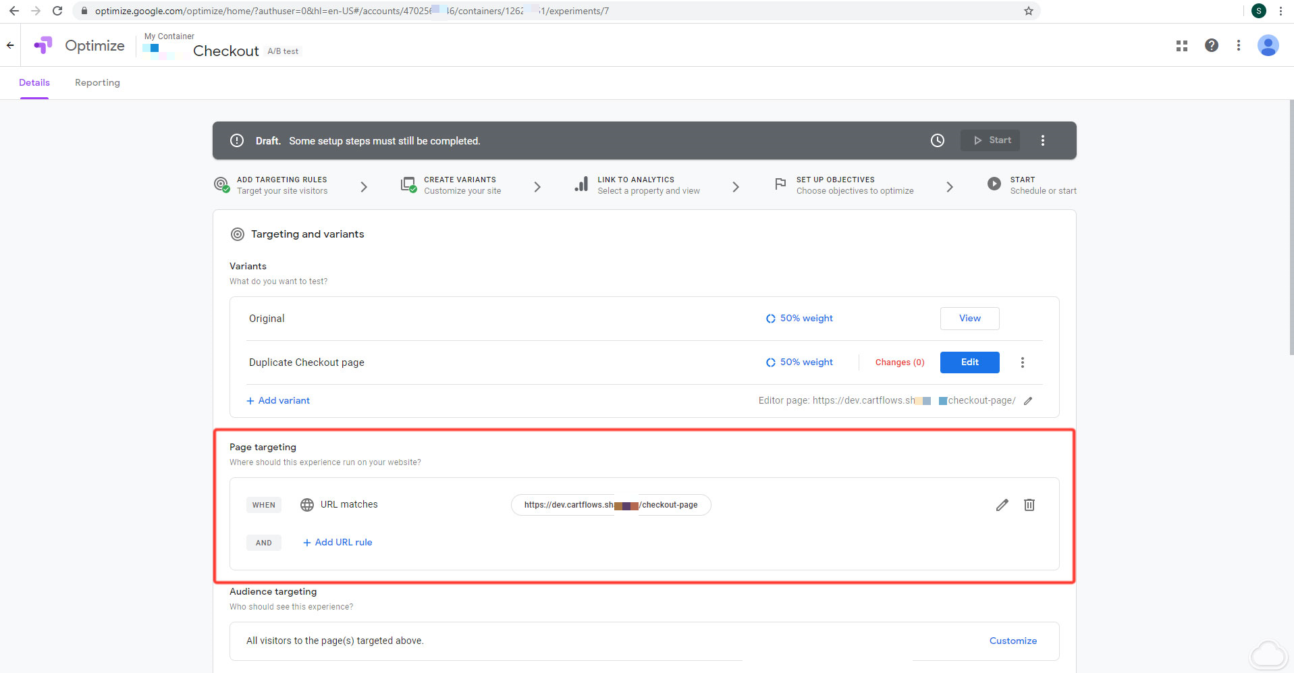Open Duplicate Checkout page variant options menu
1294x673 pixels.
(x=1022, y=362)
